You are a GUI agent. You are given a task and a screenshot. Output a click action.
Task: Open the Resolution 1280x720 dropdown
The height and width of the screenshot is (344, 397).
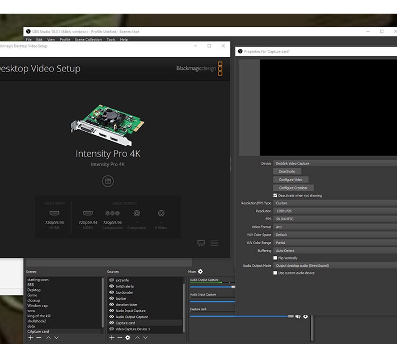coord(335,211)
